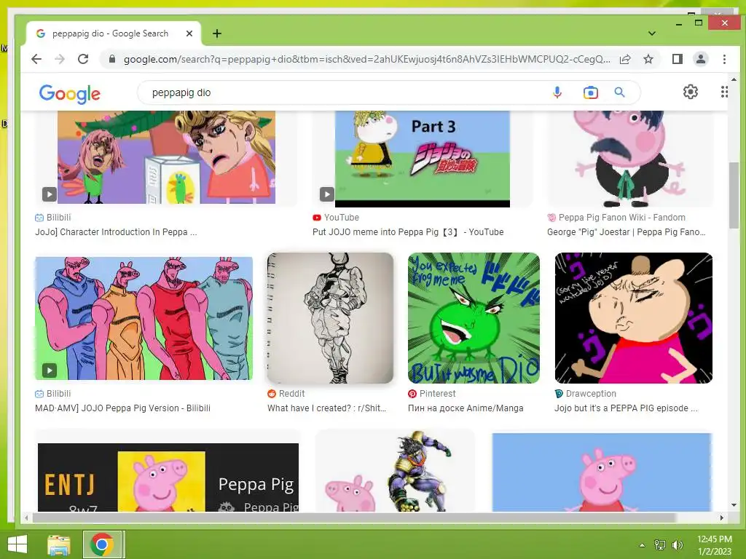Show hidden system tray icons
This screenshot has width=746, height=559.
click(642, 545)
